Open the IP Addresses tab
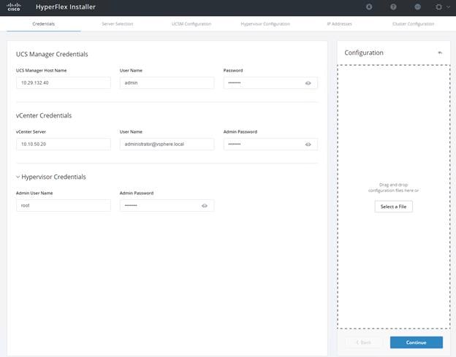The height and width of the screenshot is (357, 456). (x=339, y=24)
